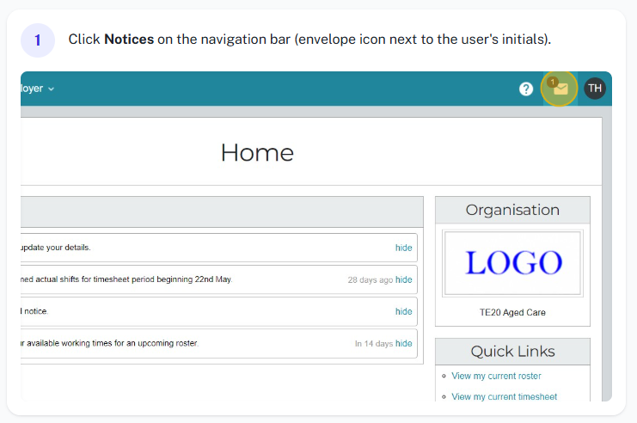Open Notices via the envelope icon
637x423 pixels.
pos(560,89)
